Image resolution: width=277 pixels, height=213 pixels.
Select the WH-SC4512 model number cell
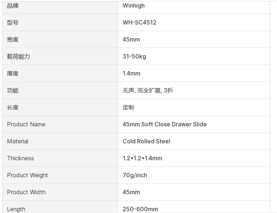139,22
